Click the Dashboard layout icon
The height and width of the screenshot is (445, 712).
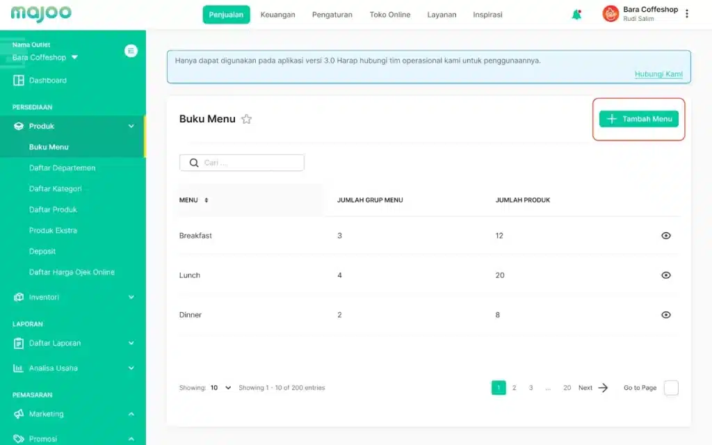pos(19,81)
